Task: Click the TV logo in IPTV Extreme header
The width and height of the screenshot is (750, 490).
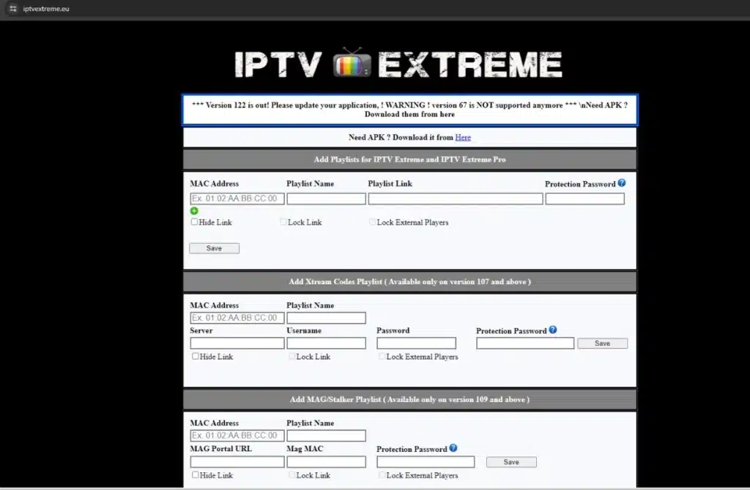Action: tap(352, 64)
